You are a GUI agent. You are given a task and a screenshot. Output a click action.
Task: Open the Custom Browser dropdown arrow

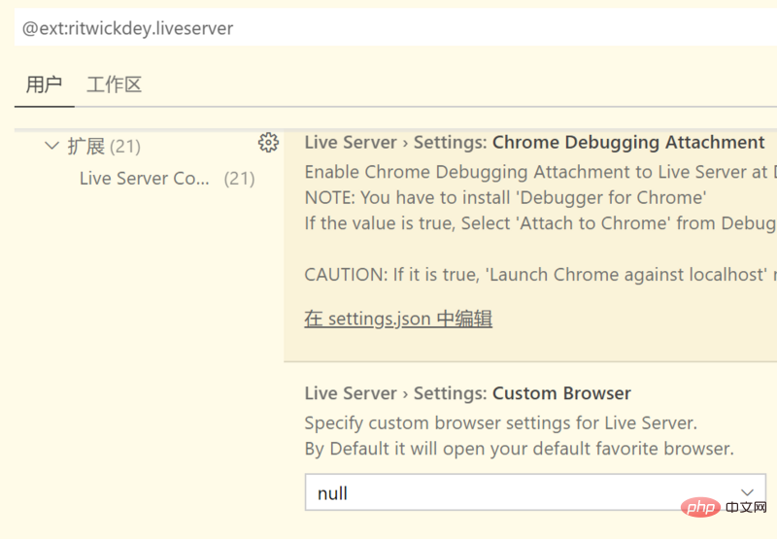(747, 492)
